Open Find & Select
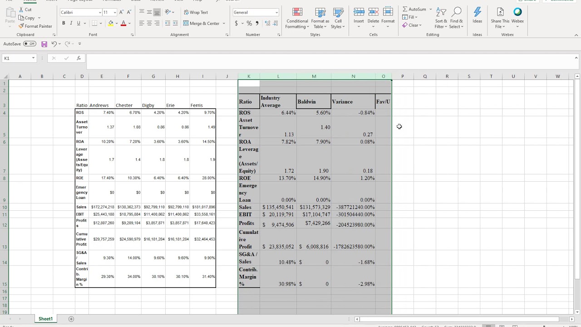 tap(457, 18)
